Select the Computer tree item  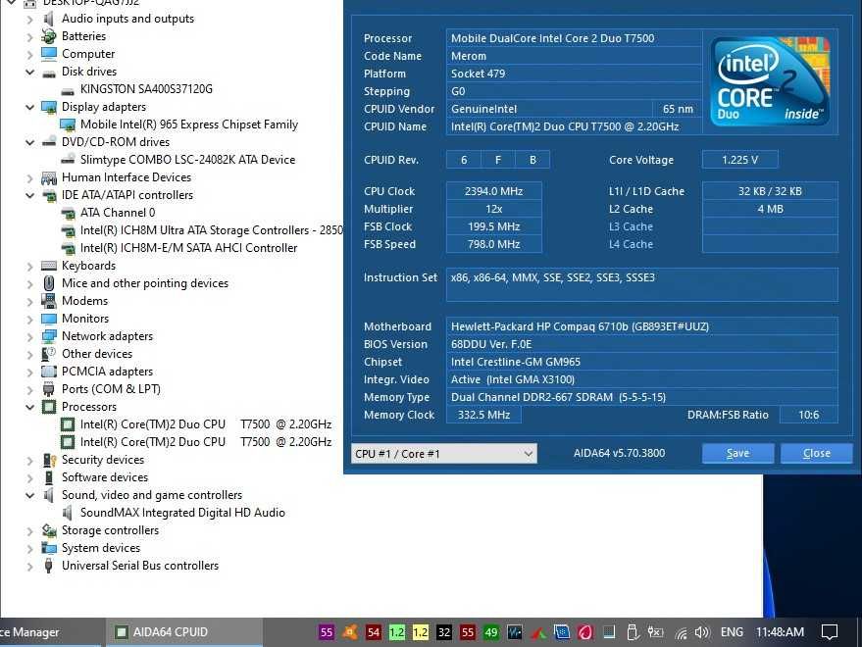(88, 54)
